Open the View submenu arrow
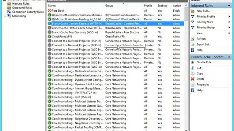The image size is (234, 131). (x=229, y=33)
